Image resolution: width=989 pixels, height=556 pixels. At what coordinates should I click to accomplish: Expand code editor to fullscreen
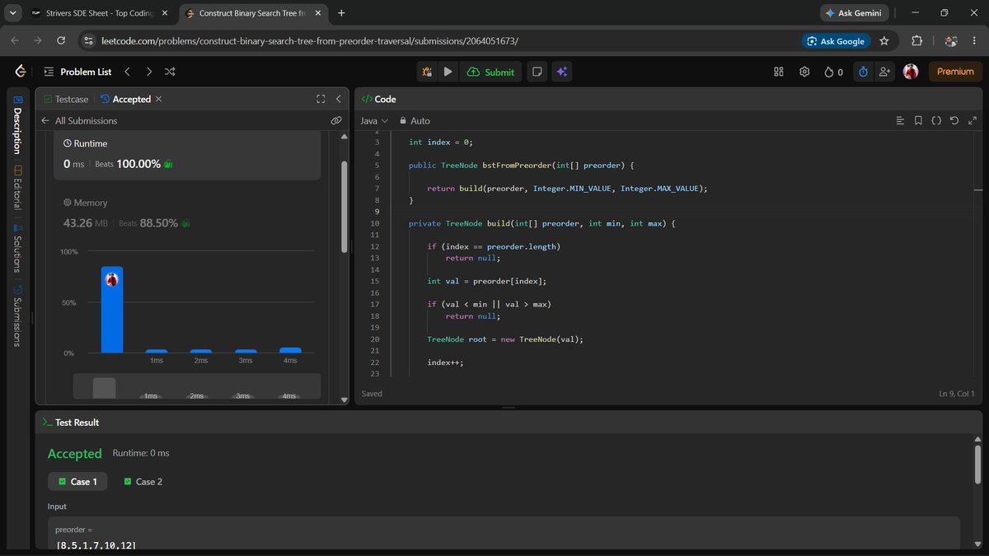point(973,120)
